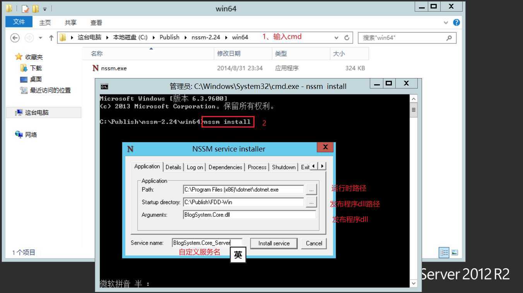Click the Back arrow in Explorer

[x=15, y=37]
